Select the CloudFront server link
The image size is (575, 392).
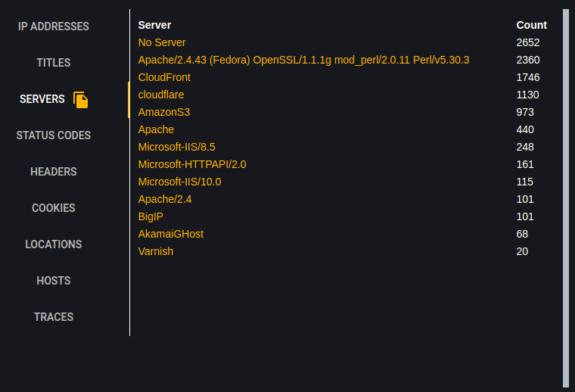point(164,77)
